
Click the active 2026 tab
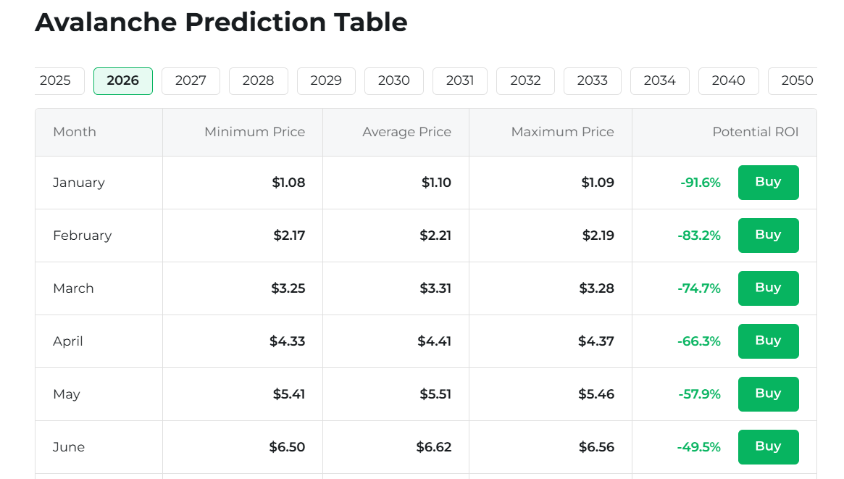pyautogui.click(x=122, y=80)
